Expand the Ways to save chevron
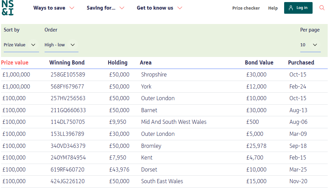The width and height of the screenshot is (328, 189). (x=72, y=8)
